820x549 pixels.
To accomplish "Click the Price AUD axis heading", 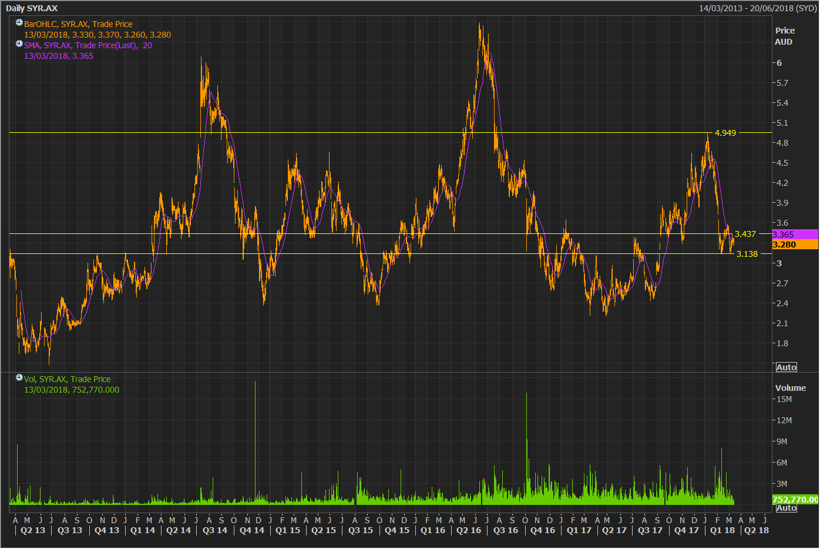I will click(785, 36).
